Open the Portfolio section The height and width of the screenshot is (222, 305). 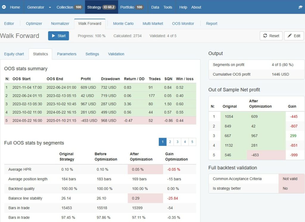point(131,7)
